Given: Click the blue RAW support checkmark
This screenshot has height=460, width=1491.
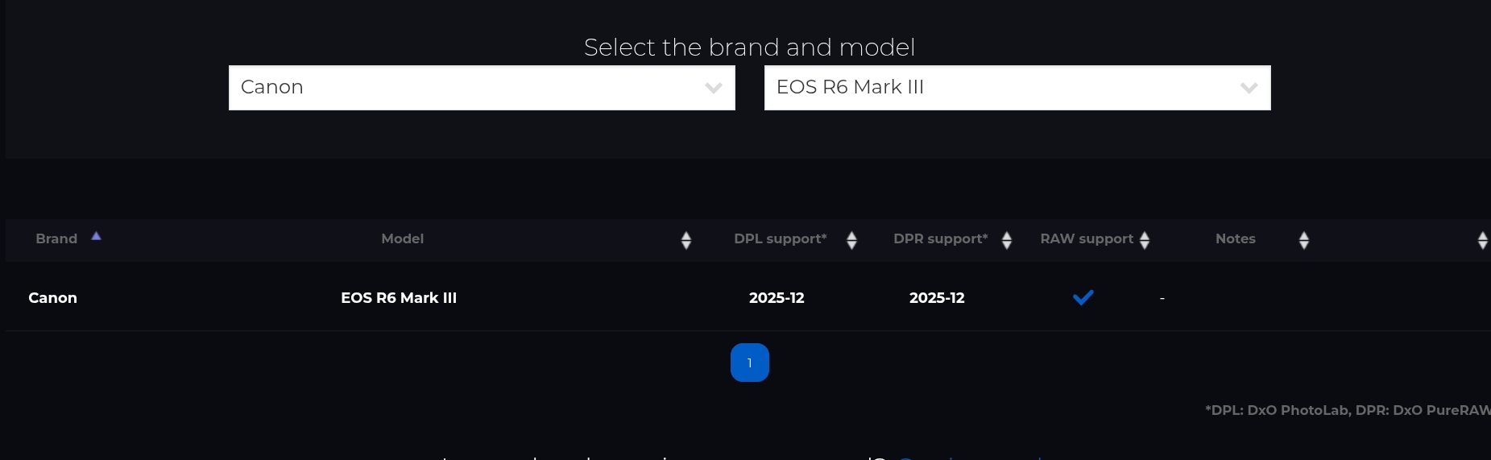Looking at the screenshot, I should (x=1083, y=297).
